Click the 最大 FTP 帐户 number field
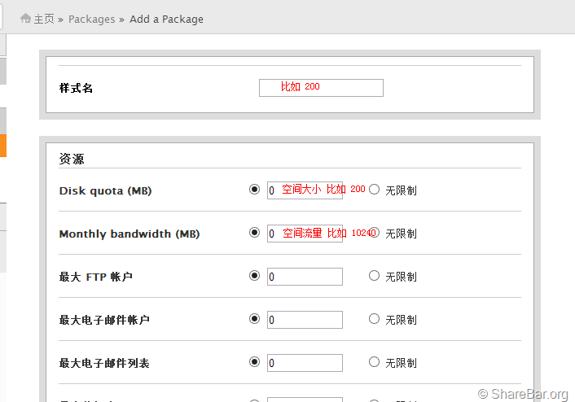Viewport: 575px width, 402px height. coord(305,277)
